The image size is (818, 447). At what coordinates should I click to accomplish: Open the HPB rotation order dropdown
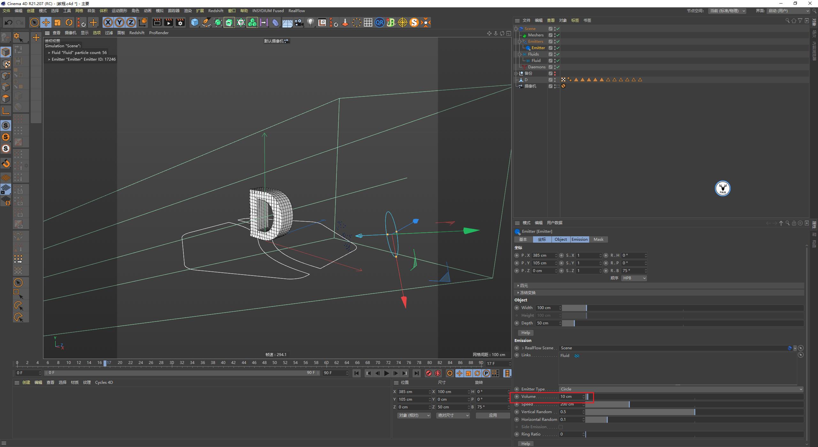coord(633,278)
